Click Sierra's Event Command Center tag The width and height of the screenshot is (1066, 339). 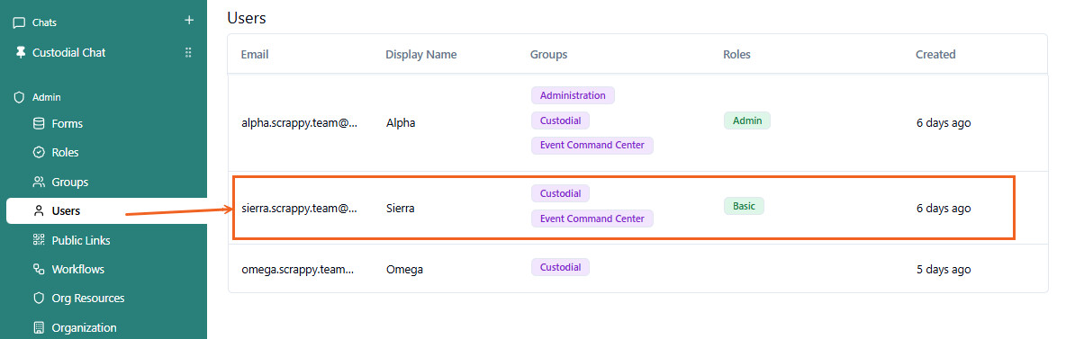click(x=592, y=219)
